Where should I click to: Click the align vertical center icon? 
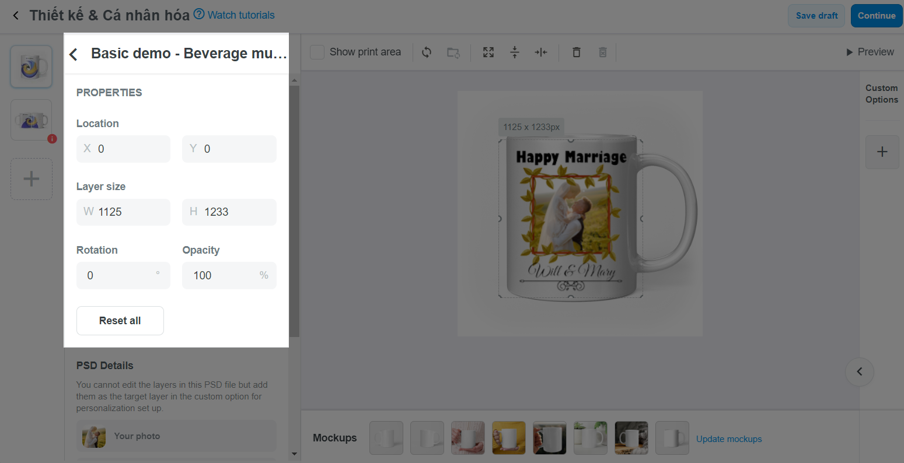pyautogui.click(x=515, y=52)
